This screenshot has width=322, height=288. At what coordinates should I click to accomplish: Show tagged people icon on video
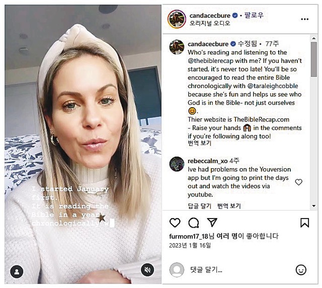click(17, 272)
